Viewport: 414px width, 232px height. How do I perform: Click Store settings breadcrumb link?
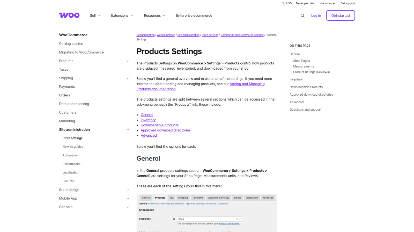click(x=210, y=35)
